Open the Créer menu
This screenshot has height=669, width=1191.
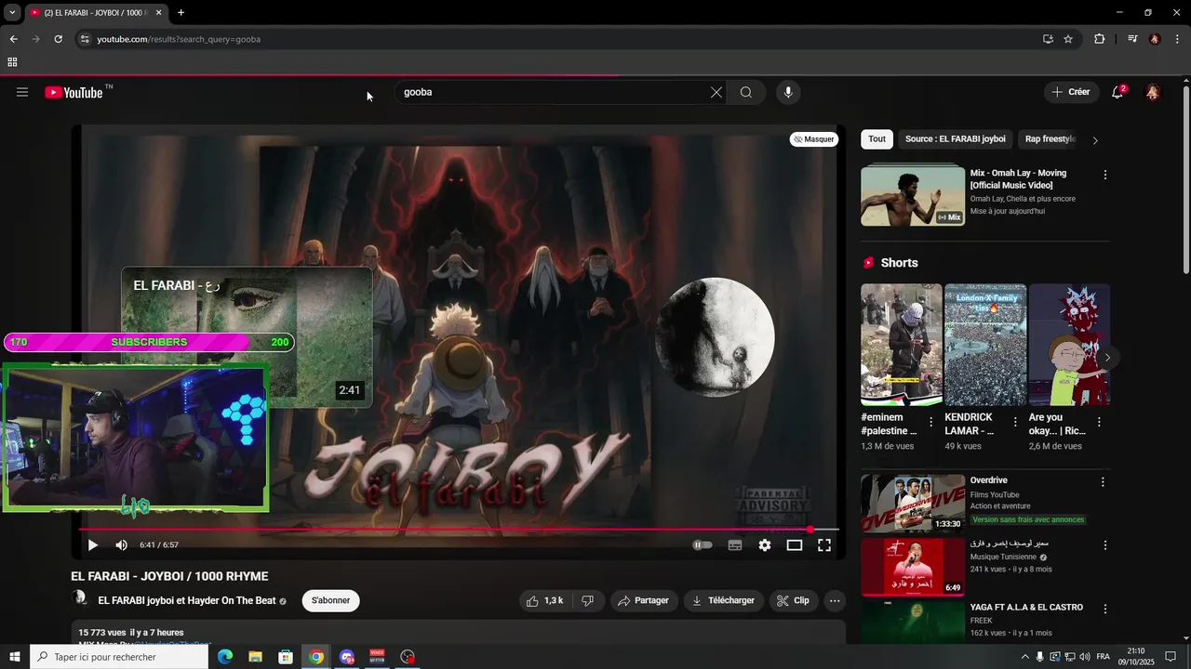tap(1070, 92)
